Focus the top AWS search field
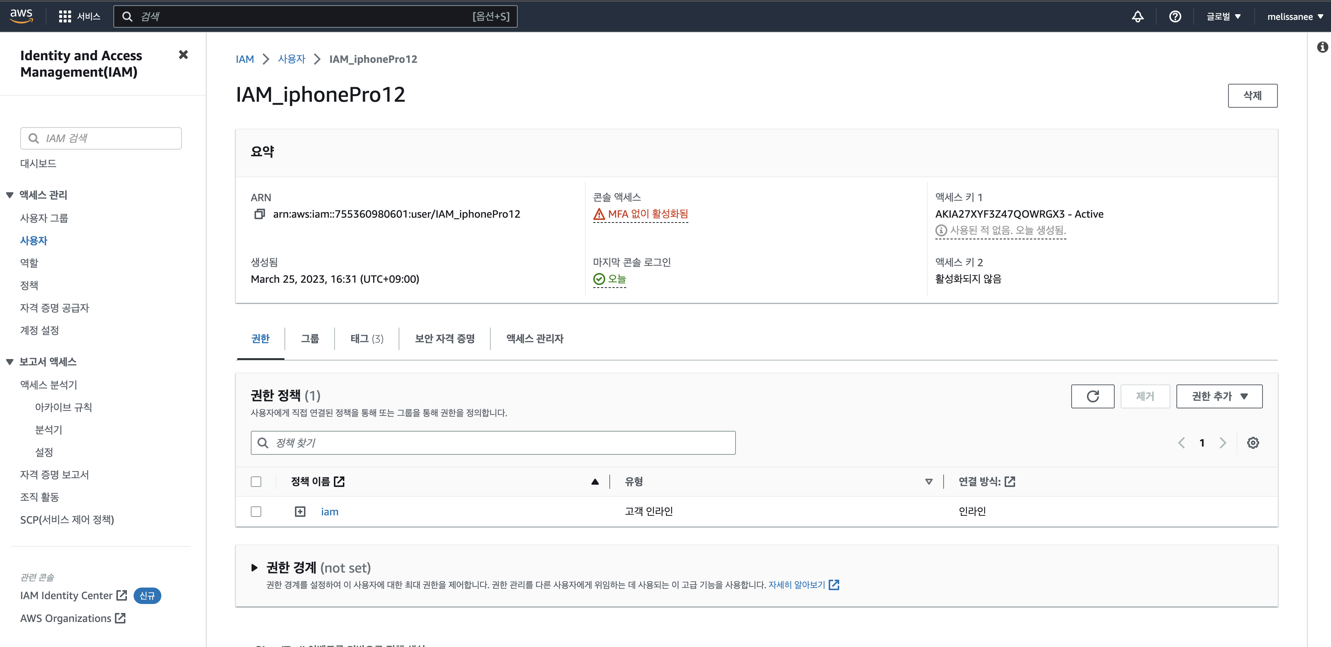1331x647 pixels. (x=315, y=16)
